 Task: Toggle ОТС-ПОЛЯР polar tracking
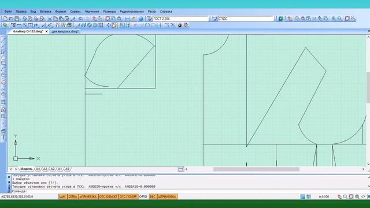128,196
